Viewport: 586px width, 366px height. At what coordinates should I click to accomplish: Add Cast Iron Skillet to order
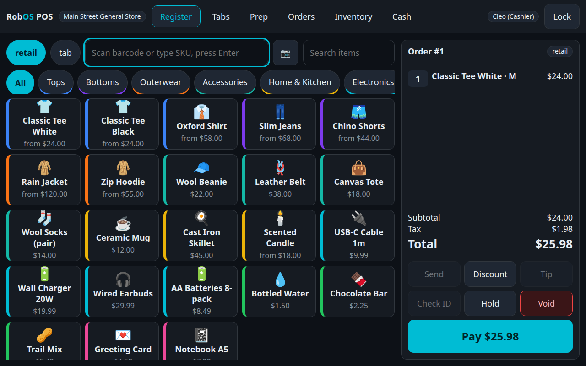coord(201,236)
